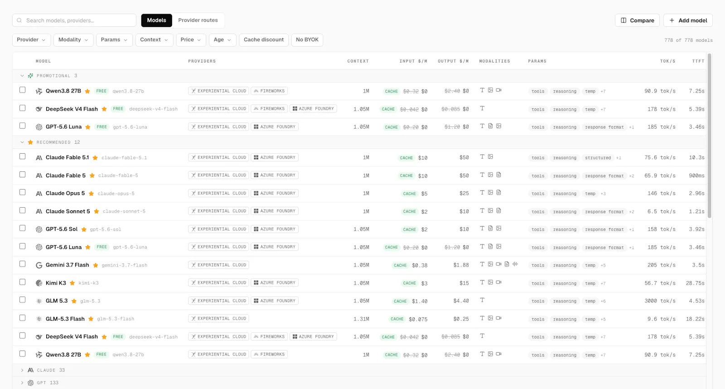Screen dimensions: 725x389
Task: Expand the GPT 133 group
Action: 22,383
